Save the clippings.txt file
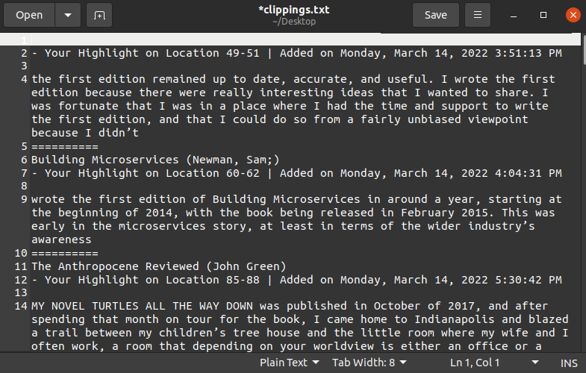This screenshot has width=586, height=373. (x=436, y=15)
